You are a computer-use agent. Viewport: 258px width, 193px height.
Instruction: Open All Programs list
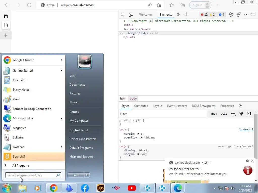pyautogui.click(x=34, y=166)
